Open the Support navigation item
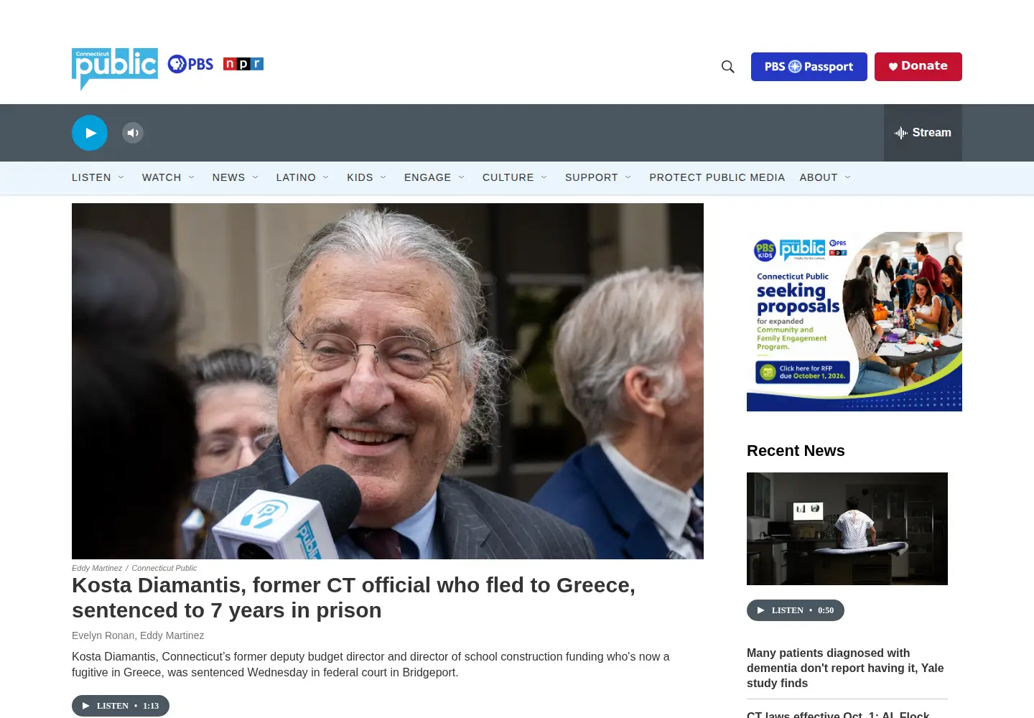Viewport: 1034px width, 718px height. click(x=592, y=177)
